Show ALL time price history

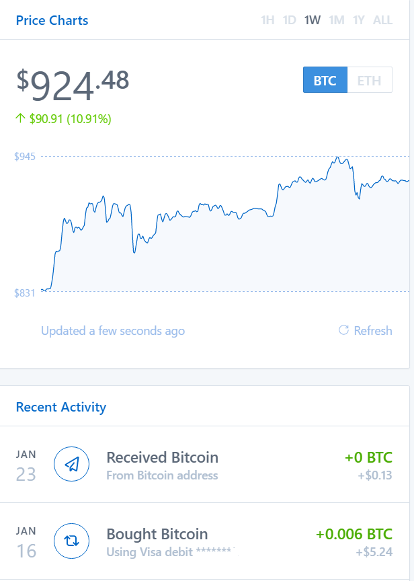(x=382, y=20)
